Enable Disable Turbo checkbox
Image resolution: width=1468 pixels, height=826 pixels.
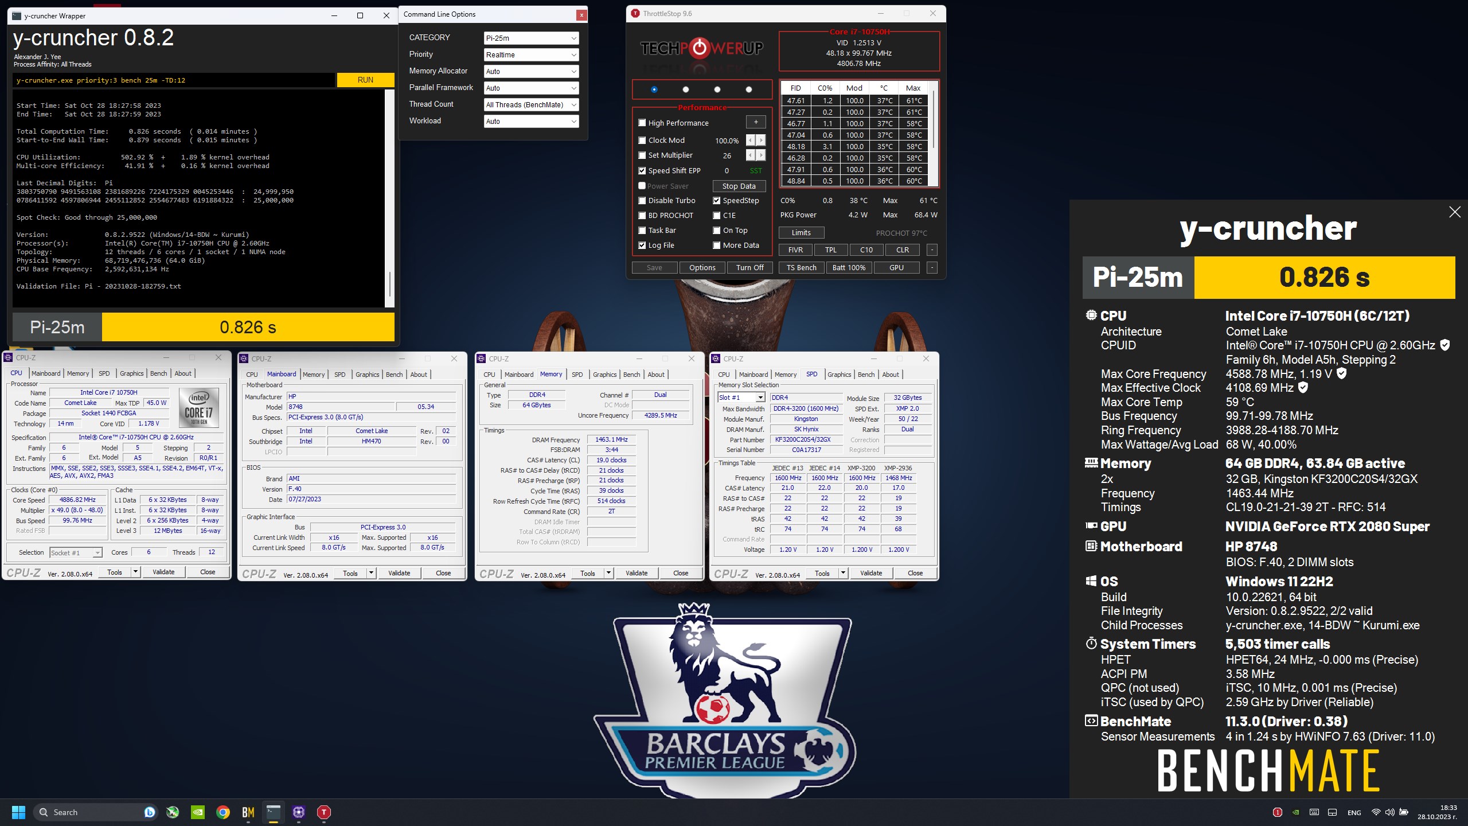point(642,200)
